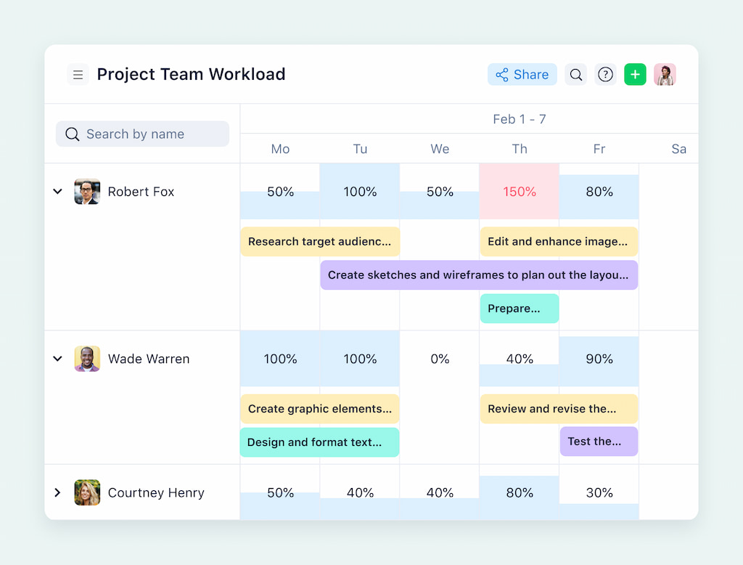Open the help question mark icon

click(x=605, y=74)
